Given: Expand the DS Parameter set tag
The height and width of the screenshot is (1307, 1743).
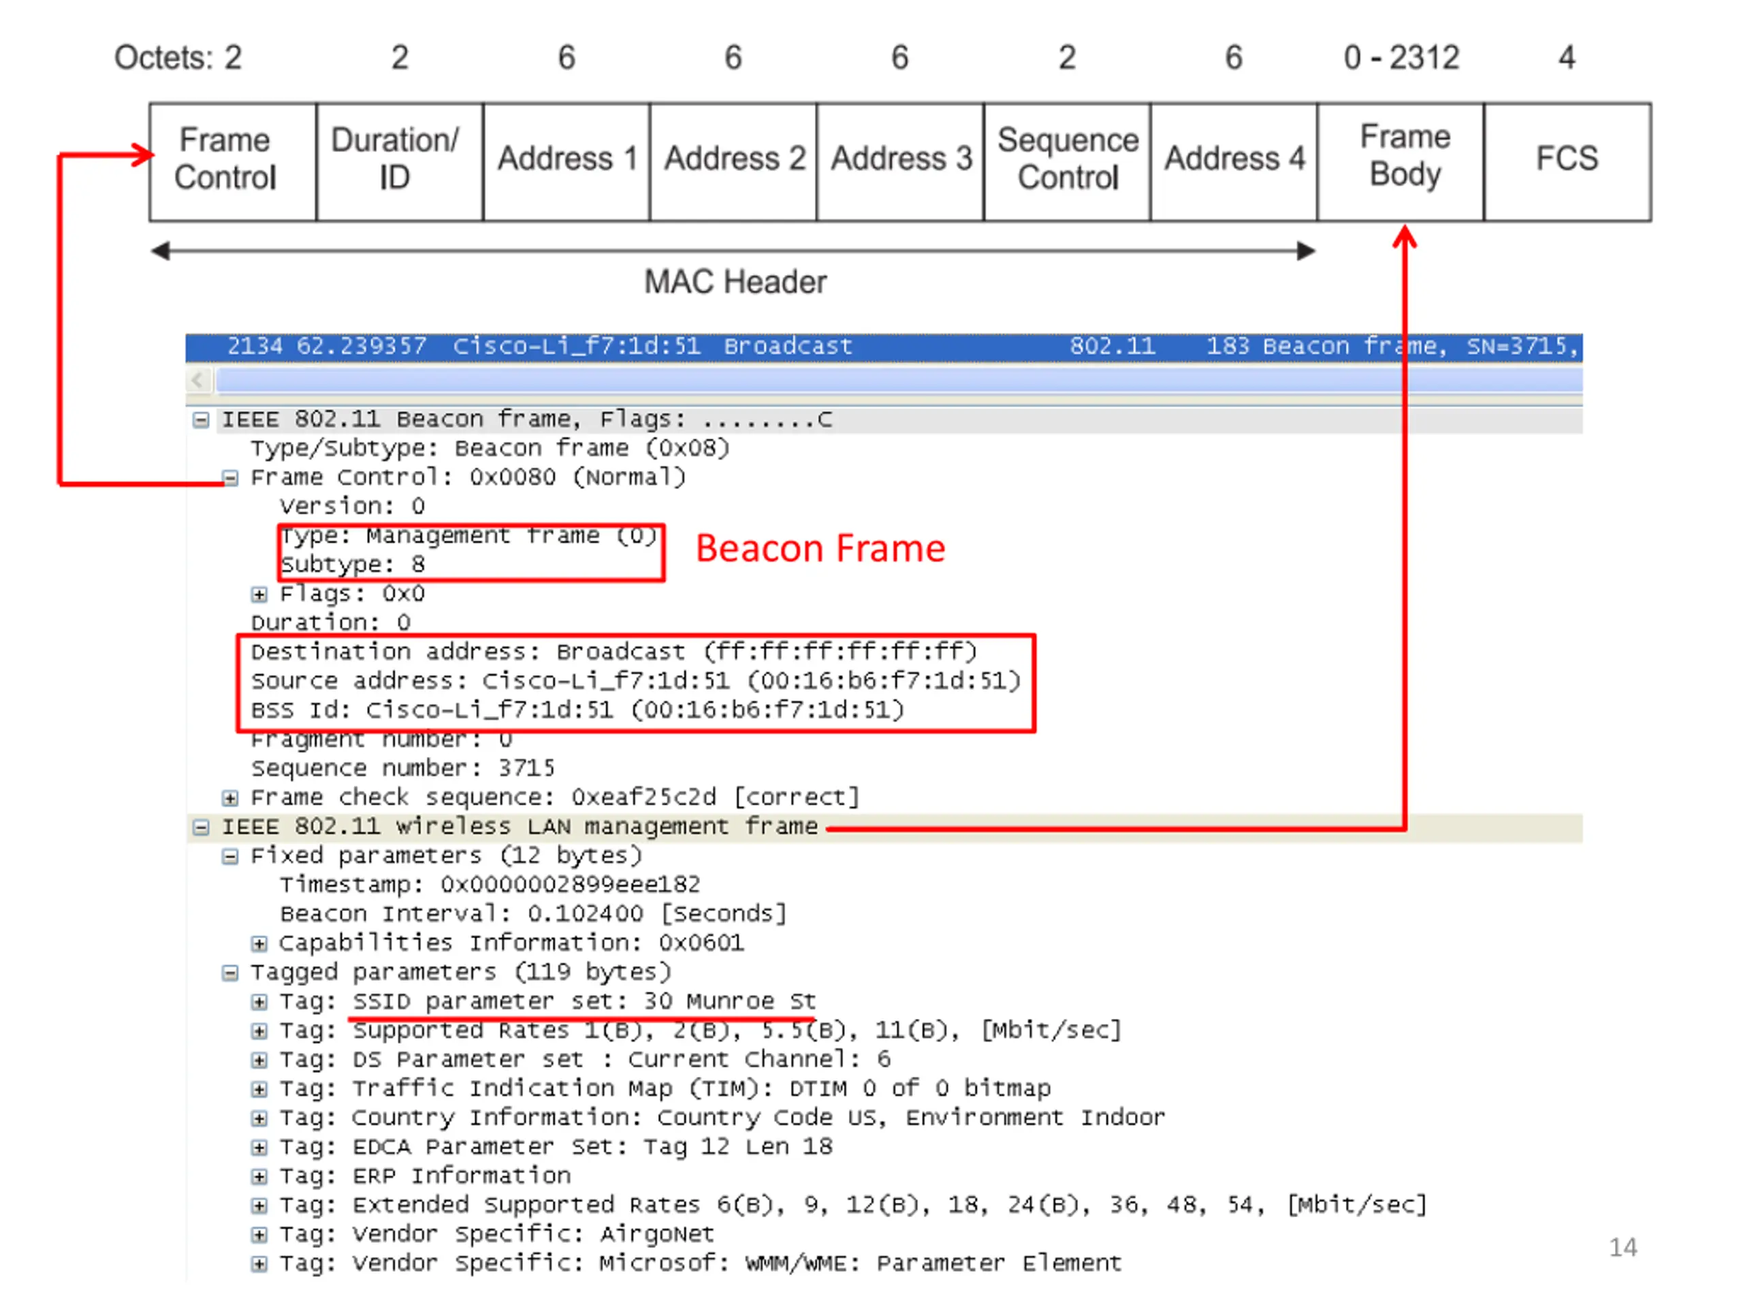Looking at the screenshot, I should point(259,1061).
